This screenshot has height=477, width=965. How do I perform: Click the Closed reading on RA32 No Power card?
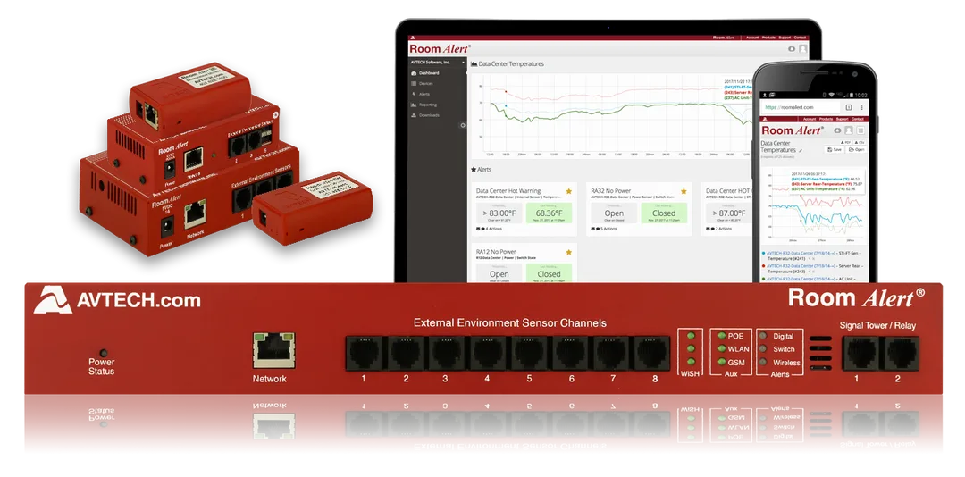click(x=663, y=213)
